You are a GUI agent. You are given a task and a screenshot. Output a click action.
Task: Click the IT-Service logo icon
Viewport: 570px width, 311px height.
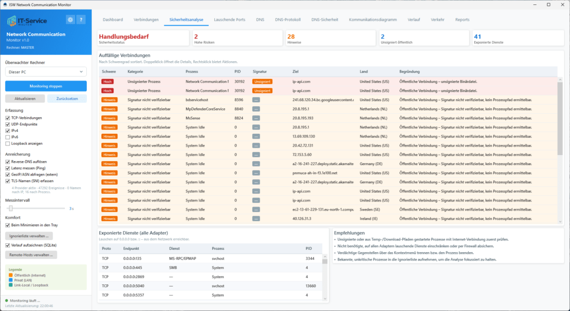(12, 21)
